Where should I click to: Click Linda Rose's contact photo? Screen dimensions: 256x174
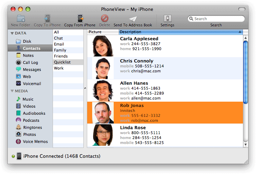[103, 135]
